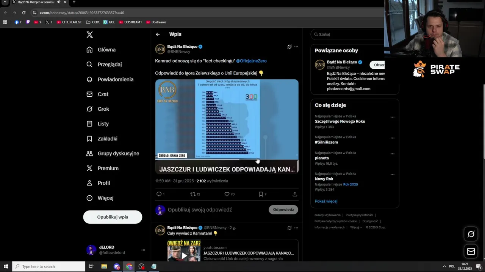Image resolution: width=485 pixels, height=272 pixels.
Task: Open planeta trend
Action: [322, 158]
